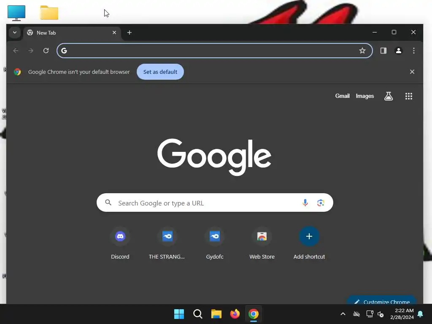Image resolution: width=432 pixels, height=324 pixels.
Task: Click the Search Google or type a URL box
Action: 215,203
